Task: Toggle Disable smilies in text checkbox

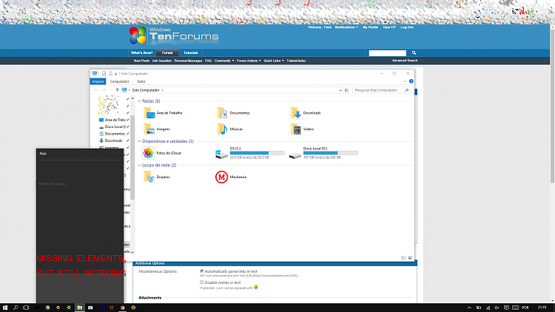Action: (x=202, y=282)
